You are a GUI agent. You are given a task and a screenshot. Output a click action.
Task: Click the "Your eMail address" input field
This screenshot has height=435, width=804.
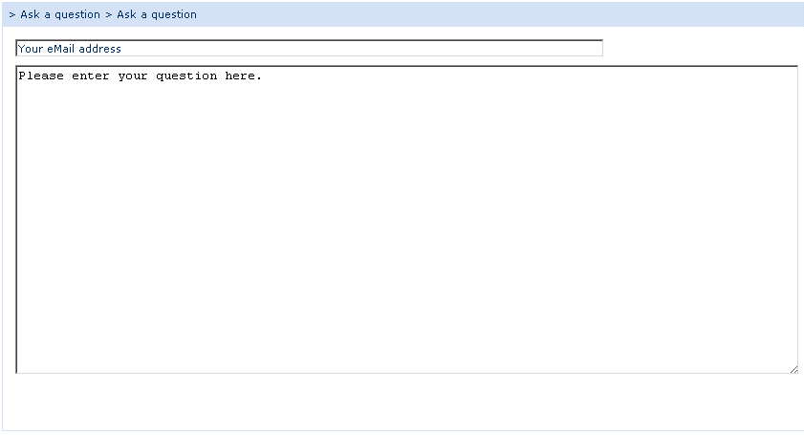[309, 49]
